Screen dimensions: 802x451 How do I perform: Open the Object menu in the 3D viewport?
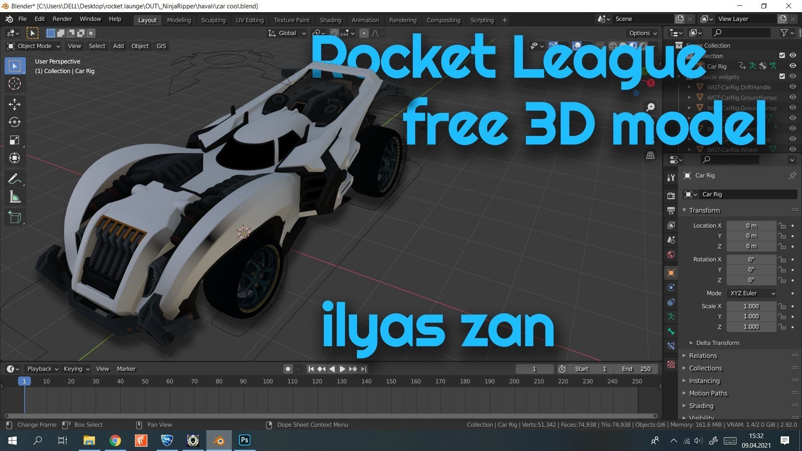[140, 46]
